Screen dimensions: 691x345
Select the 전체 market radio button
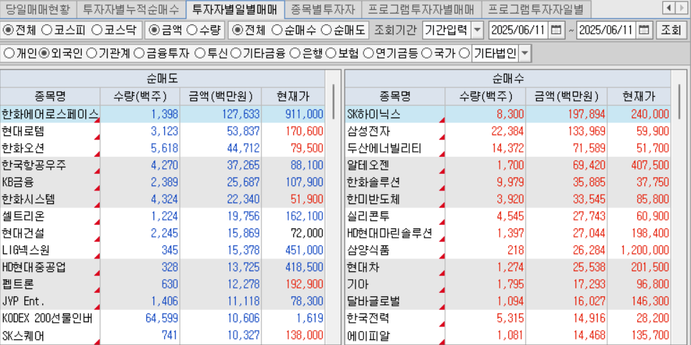coord(9,30)
